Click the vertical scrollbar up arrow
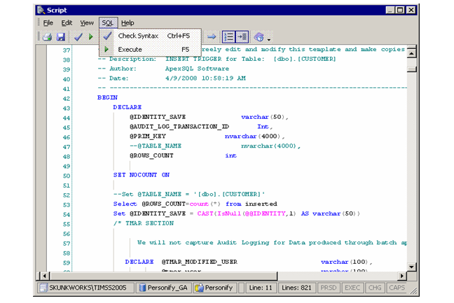The height and width of the screenshot is (303, 454). (x=411, y=53)
